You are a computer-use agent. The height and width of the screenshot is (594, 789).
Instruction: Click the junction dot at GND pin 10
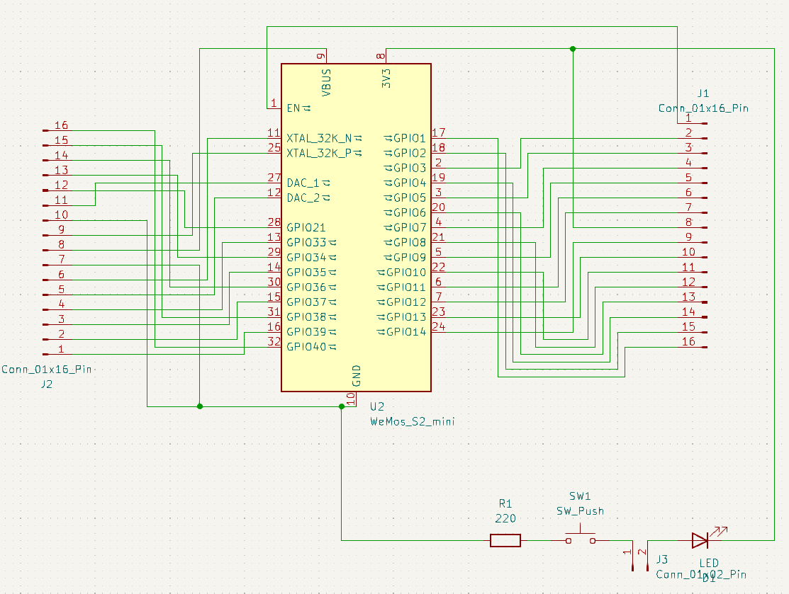(x=342, y=406)
